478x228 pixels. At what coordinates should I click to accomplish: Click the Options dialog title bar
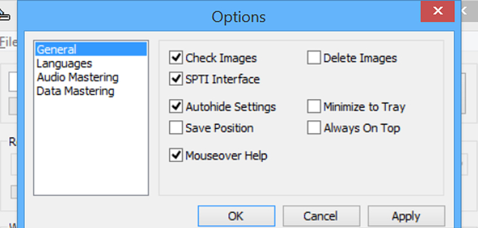pyautogui.click(x=238, y=17)
